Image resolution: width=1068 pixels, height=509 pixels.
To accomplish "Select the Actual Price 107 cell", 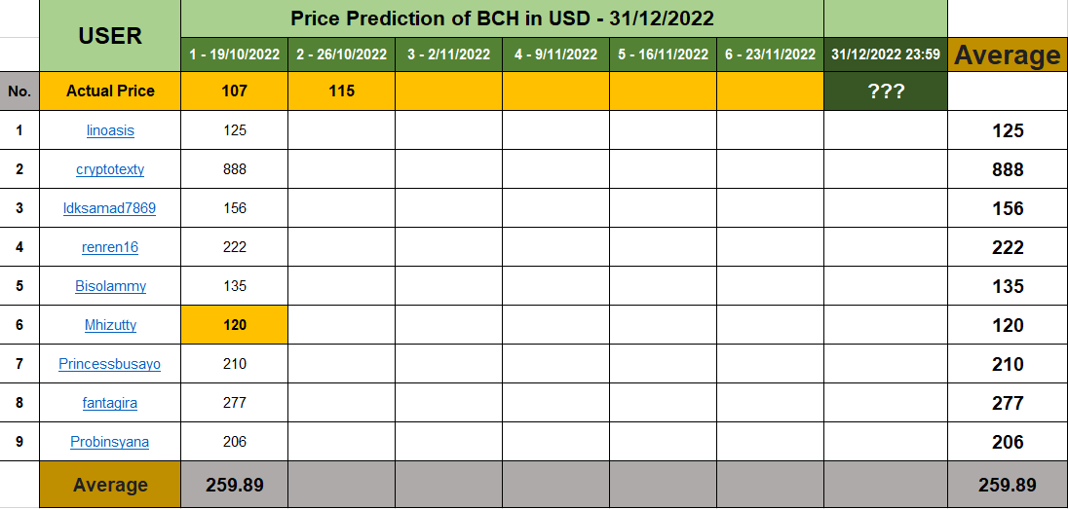I will tap(234, 91).
